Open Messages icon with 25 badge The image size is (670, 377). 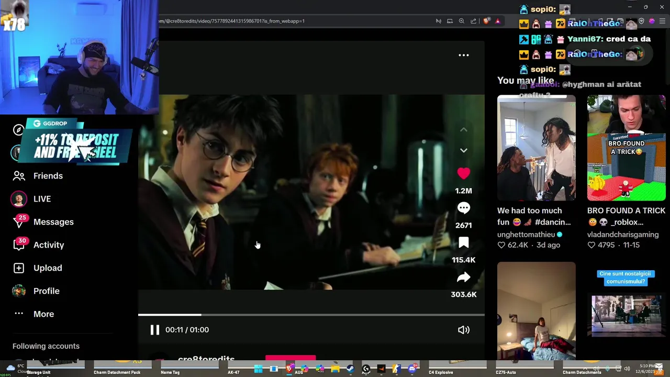coord(19,222)
